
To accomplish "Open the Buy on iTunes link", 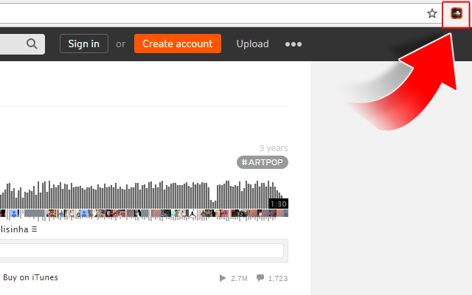I will [x=30, y=277].
